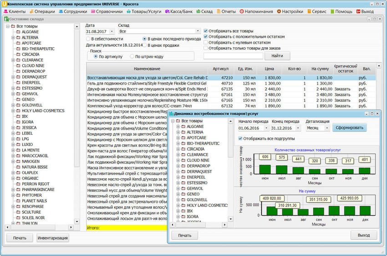
Task: Uncheck Отображать все подгруппы checkbox
Action: coord(240,139)
